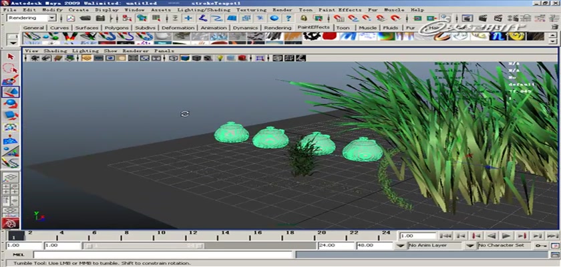
Task: Switch to single perspective view layout
Action: [11, 178]
